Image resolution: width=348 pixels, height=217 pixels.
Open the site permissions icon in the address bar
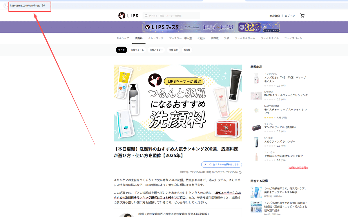(x=6, y=5)
